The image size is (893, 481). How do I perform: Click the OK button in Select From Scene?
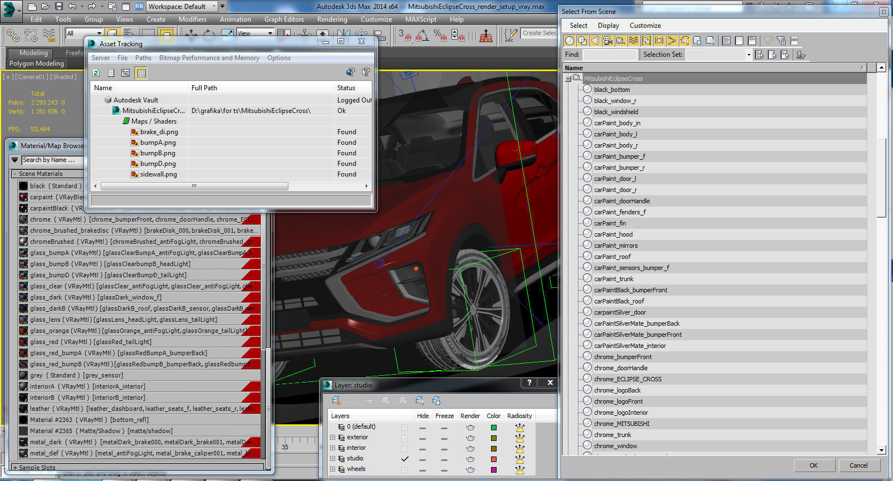point(813,465)
